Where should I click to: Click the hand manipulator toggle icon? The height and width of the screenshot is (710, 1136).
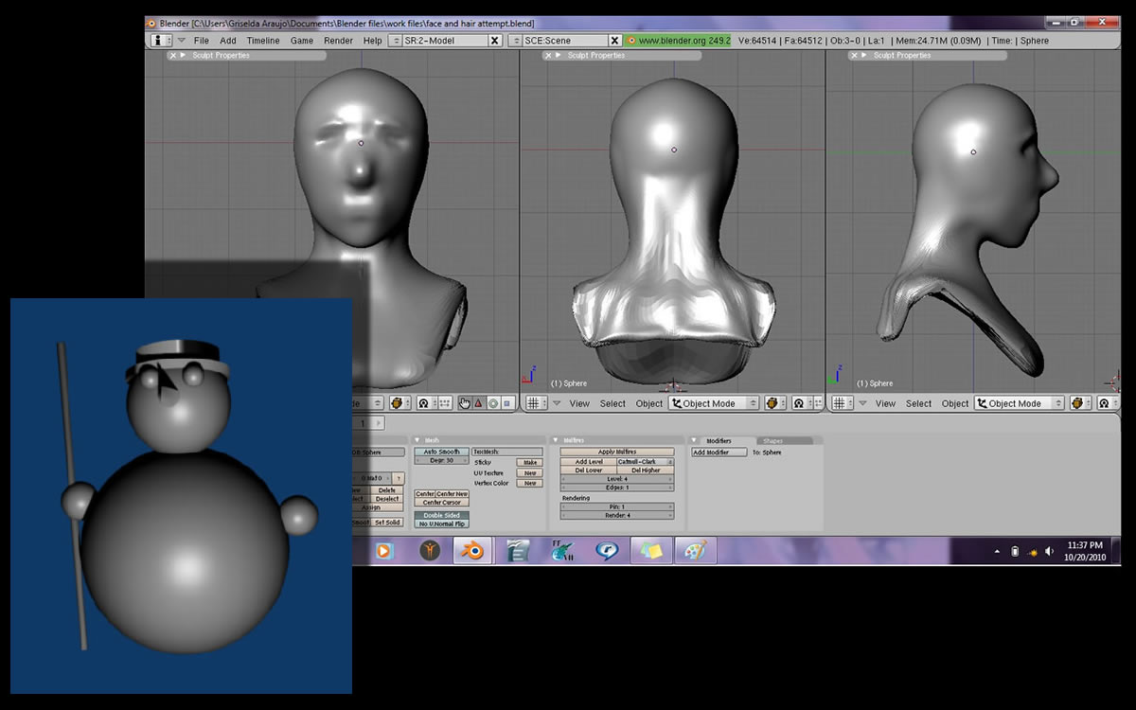pos(464,403)
